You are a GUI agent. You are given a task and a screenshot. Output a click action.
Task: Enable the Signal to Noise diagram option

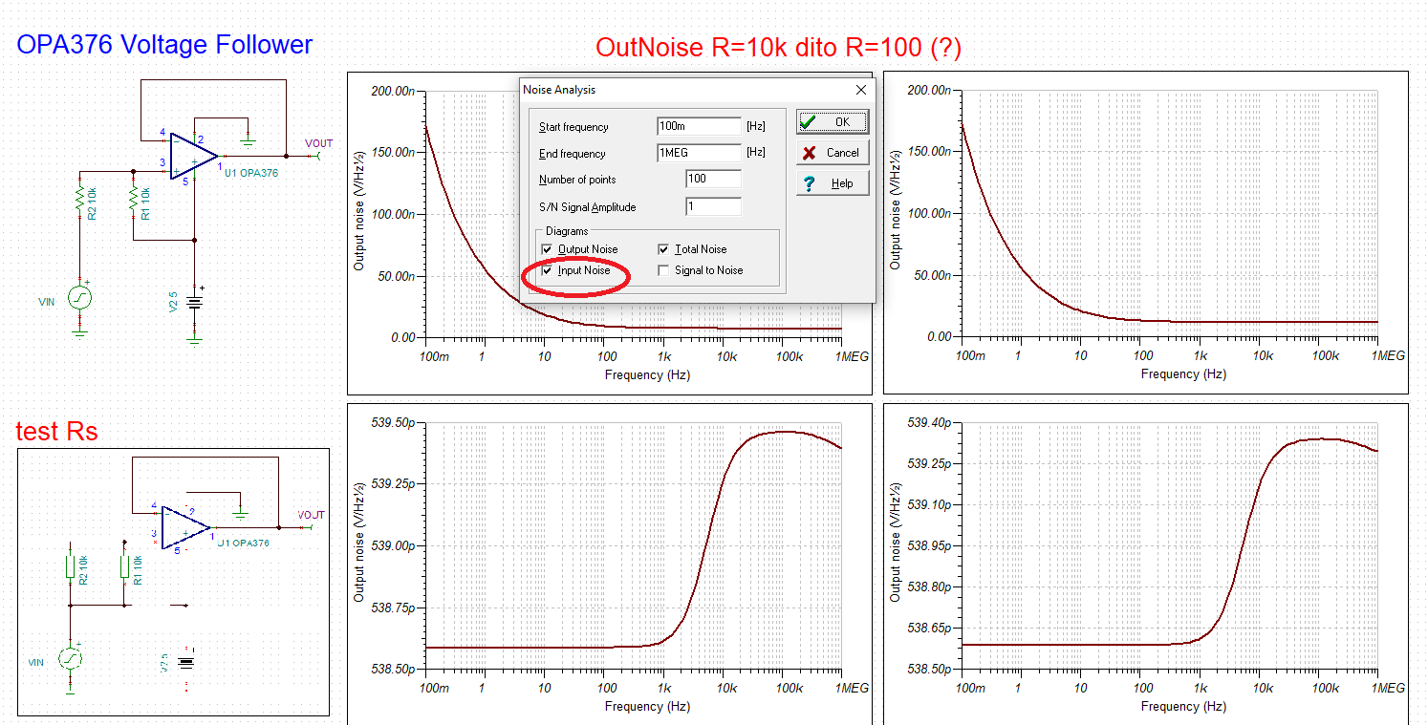point(663,269)
